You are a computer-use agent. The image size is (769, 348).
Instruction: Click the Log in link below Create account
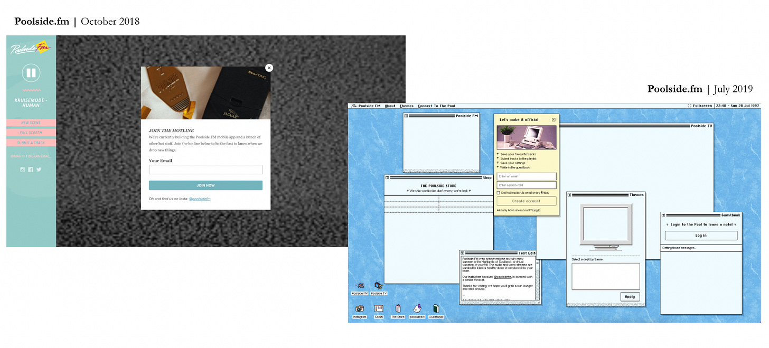pyautogui.click(x=536, y=210)
